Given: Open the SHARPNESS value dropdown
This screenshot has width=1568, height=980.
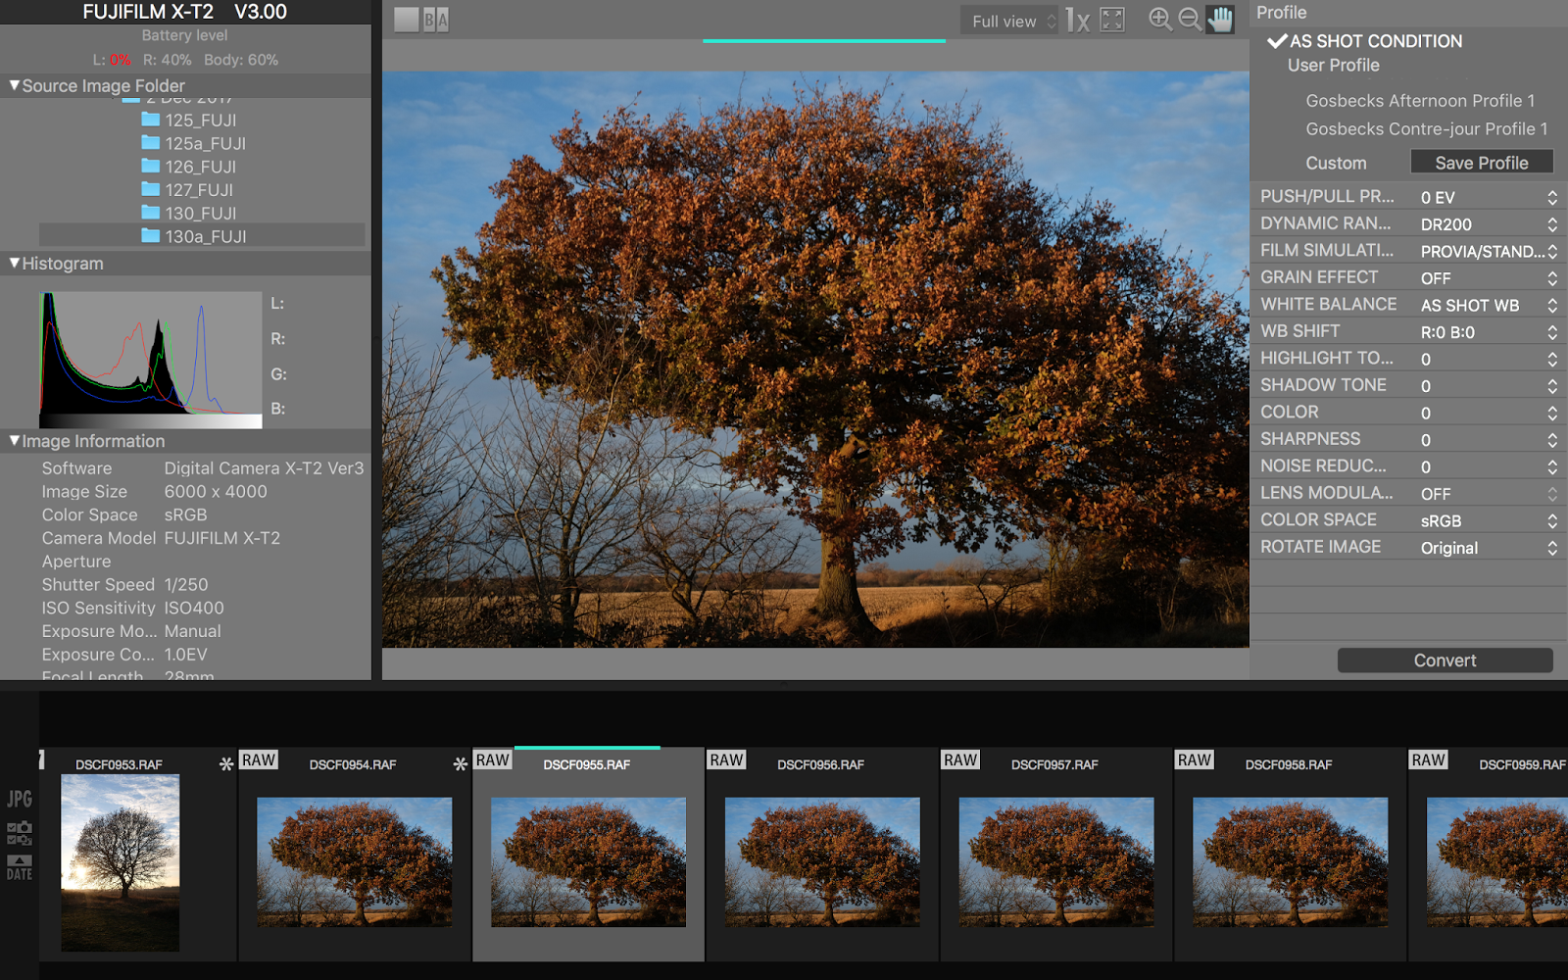Looking at the screenshot, I should coord(1488,440).
